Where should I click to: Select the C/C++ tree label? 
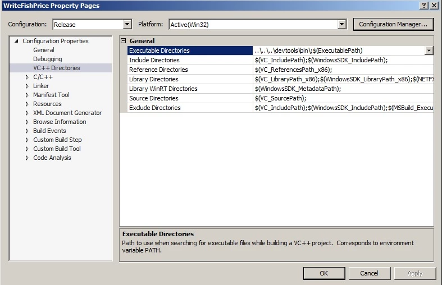point(43,77)
